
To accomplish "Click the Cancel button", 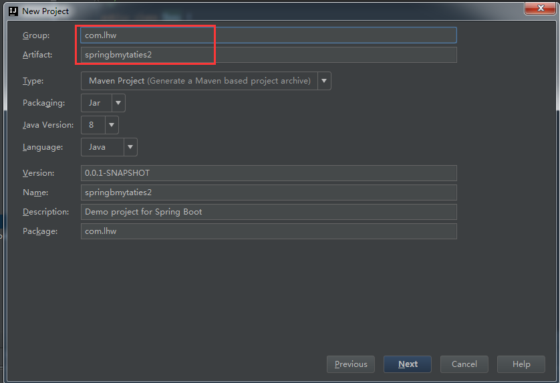I will 464,364.
